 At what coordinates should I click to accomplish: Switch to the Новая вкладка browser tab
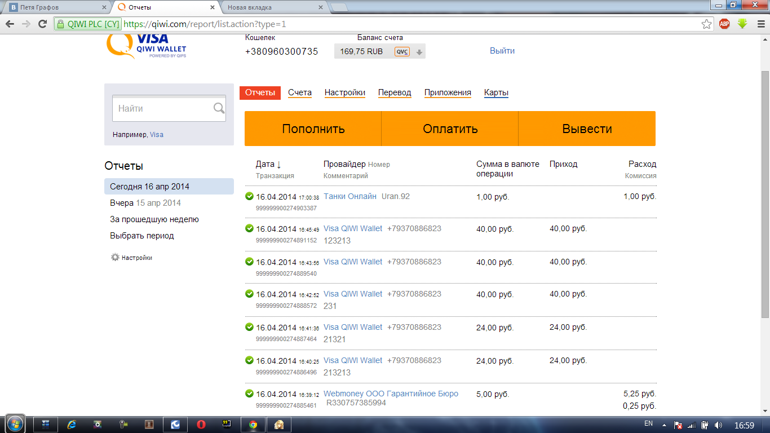(274, 8)
